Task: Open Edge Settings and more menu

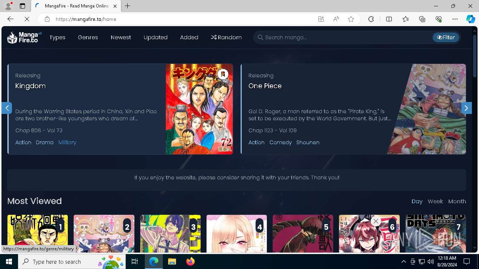Action: (455, 19)
